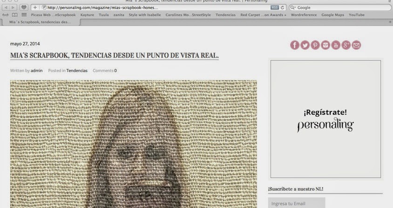Open the Twitter social icon
The height and width of the screenshot is (208, 393).
(305, 45)
